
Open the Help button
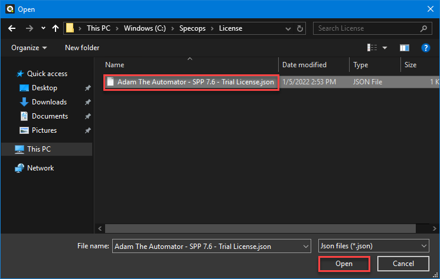coord(425,48)
